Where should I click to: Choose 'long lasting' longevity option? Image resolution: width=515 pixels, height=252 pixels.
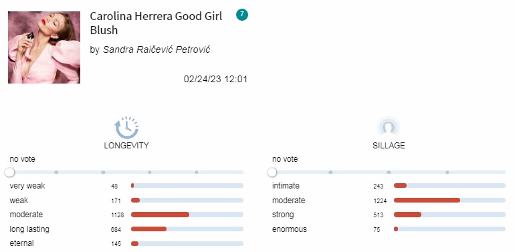pos(126,229)
